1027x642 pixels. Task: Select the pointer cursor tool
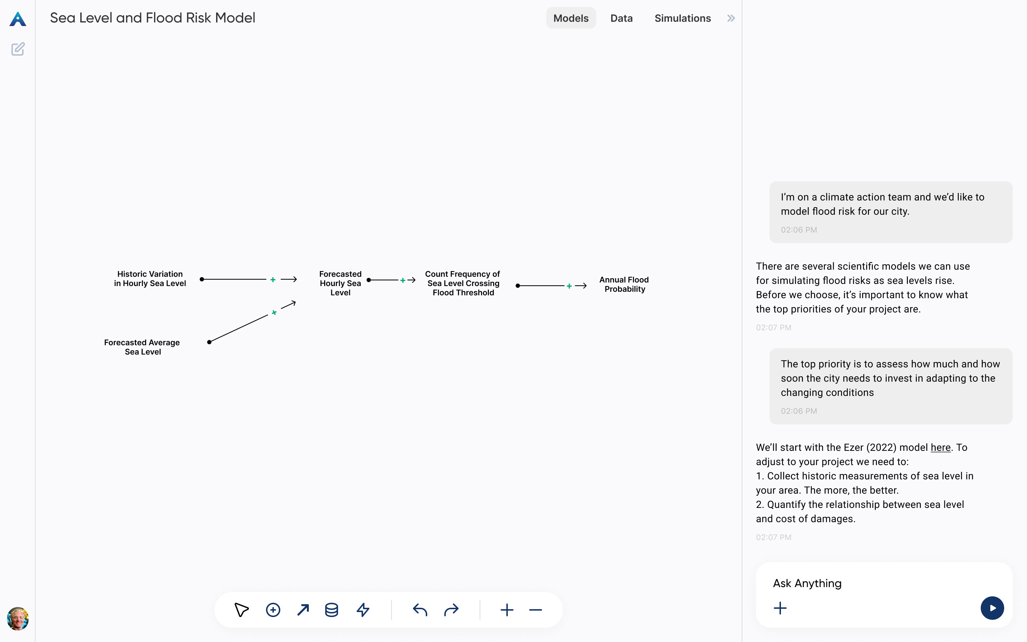point(241,610)
